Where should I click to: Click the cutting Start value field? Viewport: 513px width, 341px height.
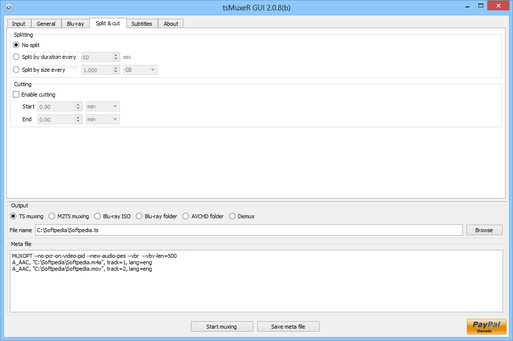click(57, 106)
